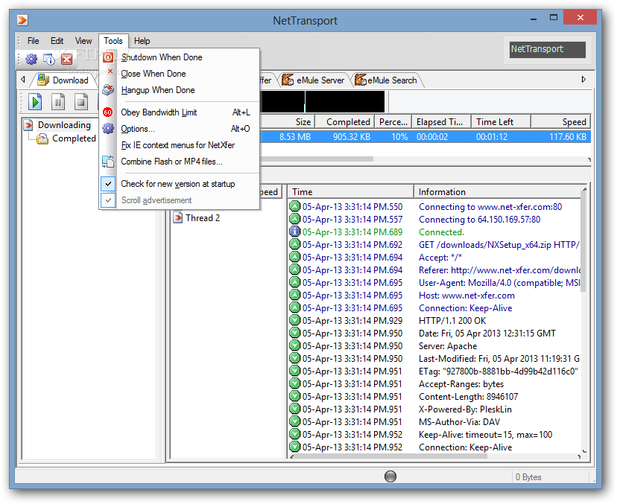Image resolution: width=617 pixels, height=504 pixels.
Task: Select Thread 2 in thread list
Action: [203, 218]
